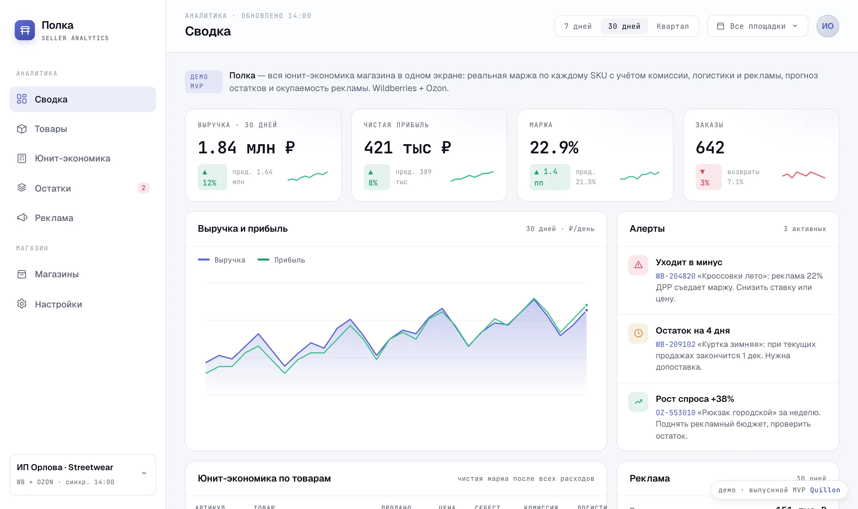Click the clock icon for Остаток на 4 дня
858x509 pixels.
638,333
